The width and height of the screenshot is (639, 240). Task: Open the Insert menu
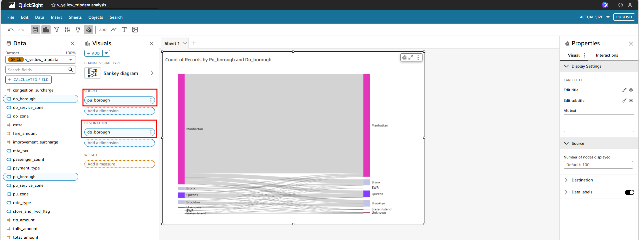coord(56,17)
